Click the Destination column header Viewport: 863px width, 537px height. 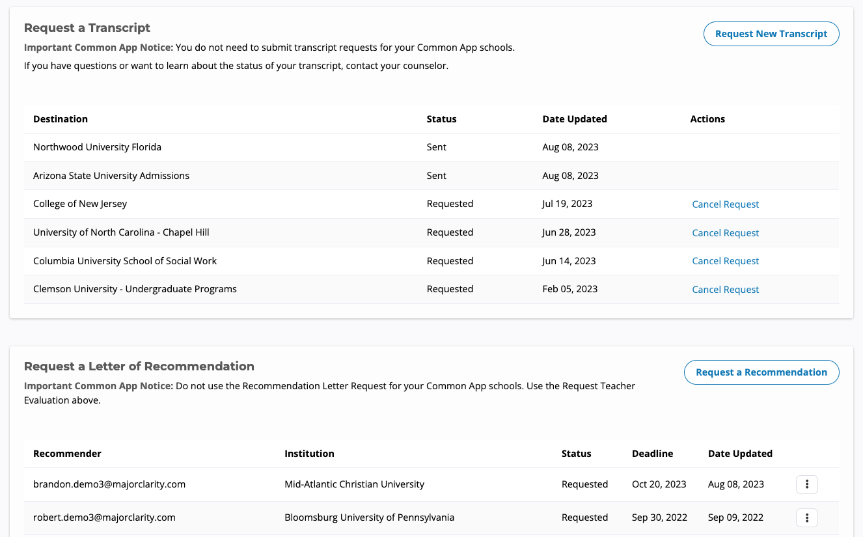click(61, 119)
